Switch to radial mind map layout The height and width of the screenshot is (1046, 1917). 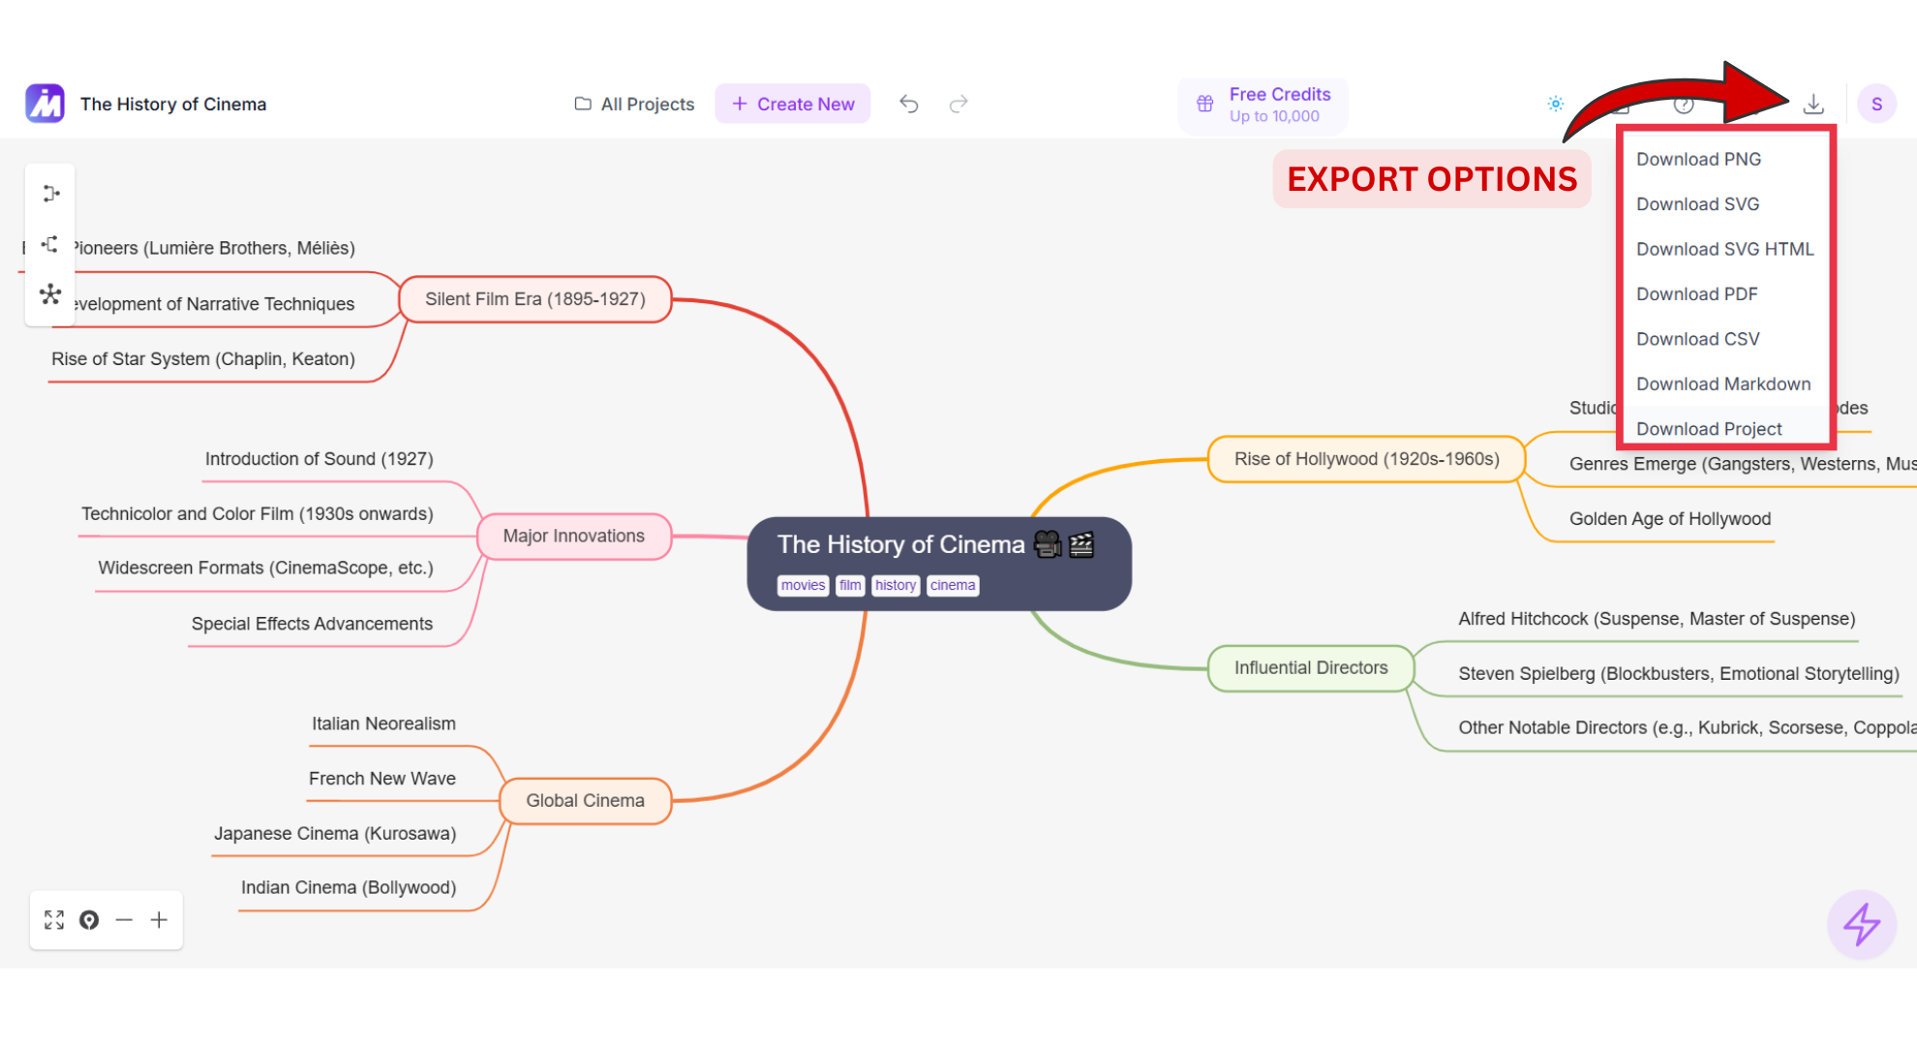point(50,294)
